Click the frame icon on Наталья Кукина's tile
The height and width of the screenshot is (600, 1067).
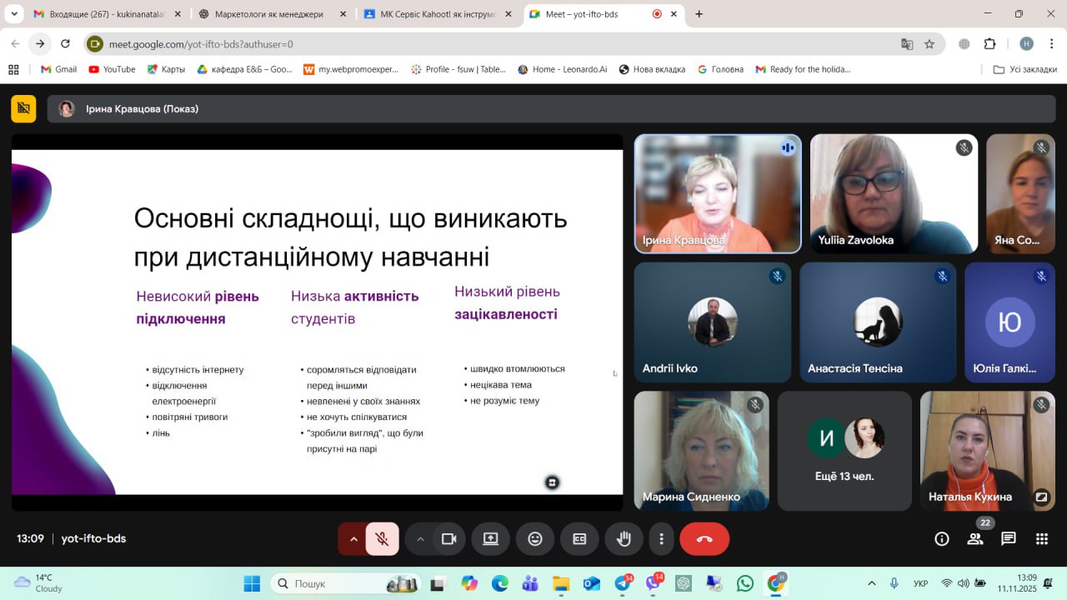[1041, 497]
